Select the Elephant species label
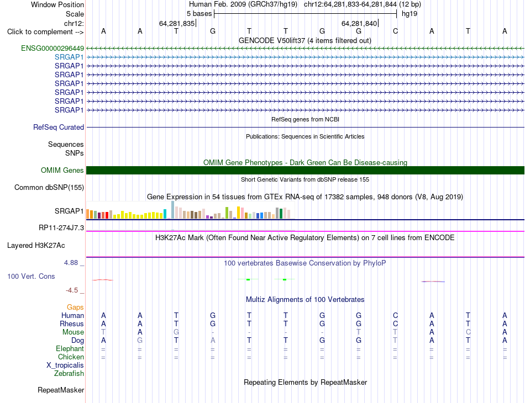The width and height of the screenshot is (525, 403). coord(70,348)
